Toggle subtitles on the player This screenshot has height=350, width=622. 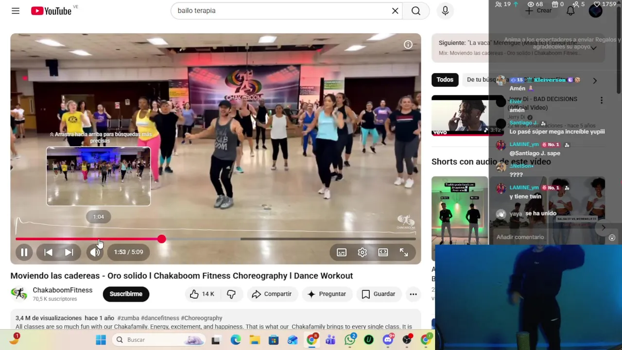pos(342,252)
